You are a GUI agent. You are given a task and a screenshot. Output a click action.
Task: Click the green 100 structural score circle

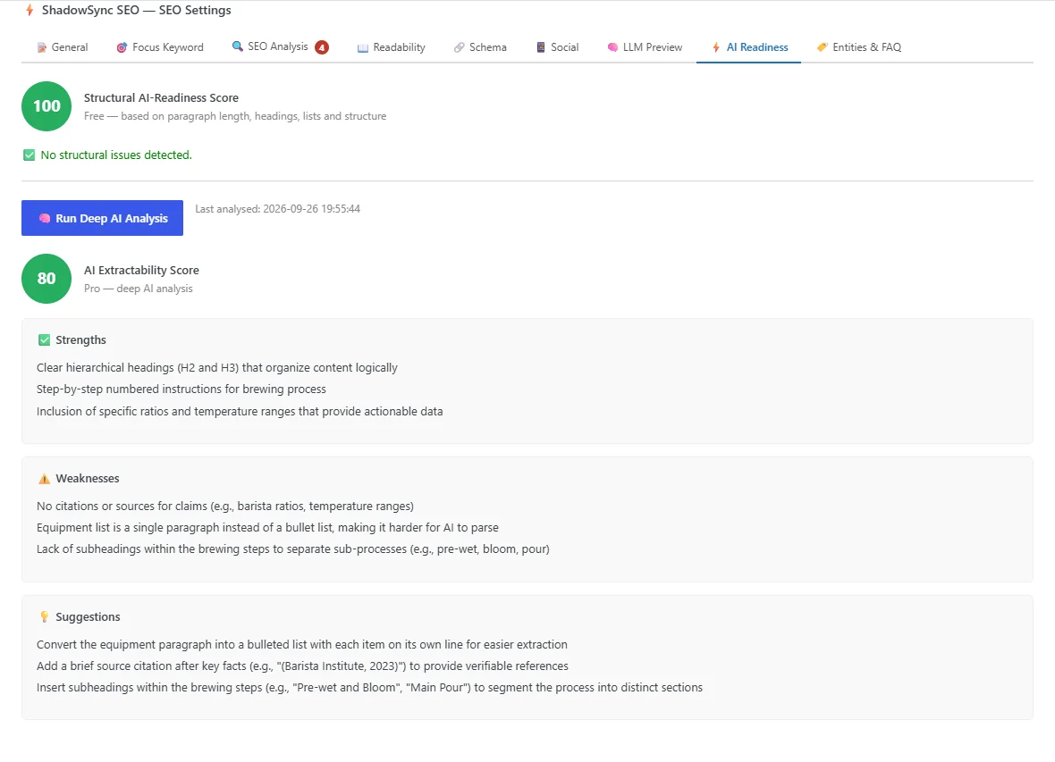[46, 106]
